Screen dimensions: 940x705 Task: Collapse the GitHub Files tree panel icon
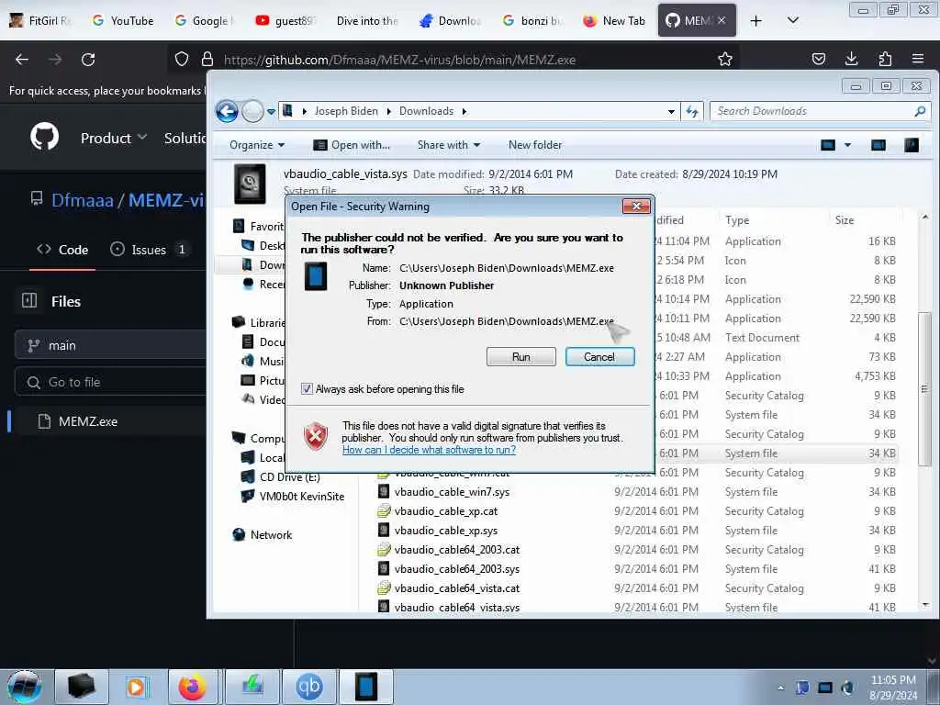[29, 300]
